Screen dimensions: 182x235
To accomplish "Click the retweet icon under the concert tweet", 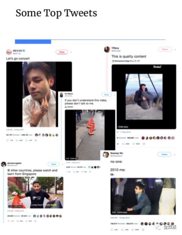I will (x=17, y=141).
